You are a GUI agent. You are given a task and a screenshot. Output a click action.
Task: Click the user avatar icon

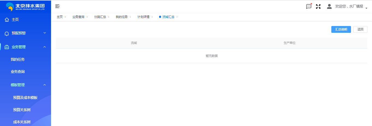tap(329, 6)
